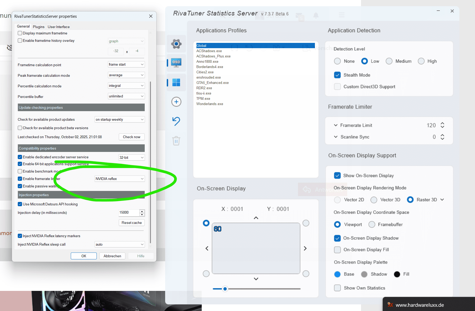Open RivaTuner setup gear icon

coord(176,44)
